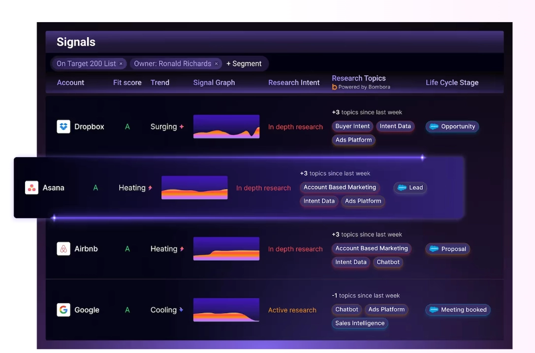Open the Dropbox account name
Viewport: 535px width, 353px height.
(x=89, y=127)
